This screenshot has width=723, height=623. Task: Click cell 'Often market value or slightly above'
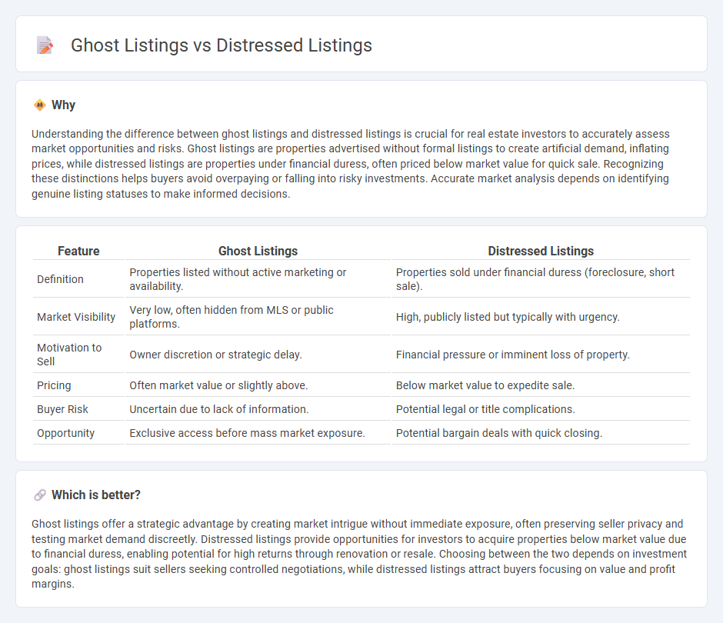coord(258,385)
